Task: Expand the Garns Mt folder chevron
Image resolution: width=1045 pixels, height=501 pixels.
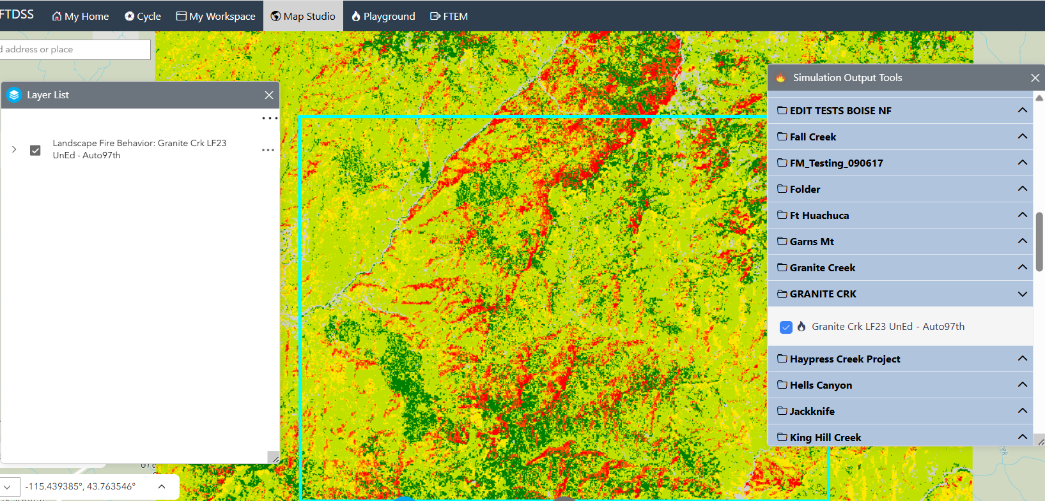Action: pyautogui.click(x=1023, y=241)
